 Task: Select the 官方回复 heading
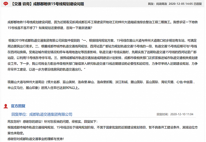point(18,106)
